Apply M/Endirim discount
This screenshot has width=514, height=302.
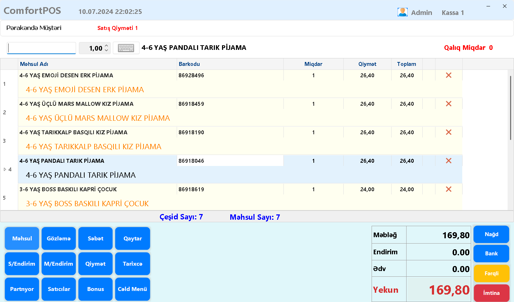coord(59,264)
